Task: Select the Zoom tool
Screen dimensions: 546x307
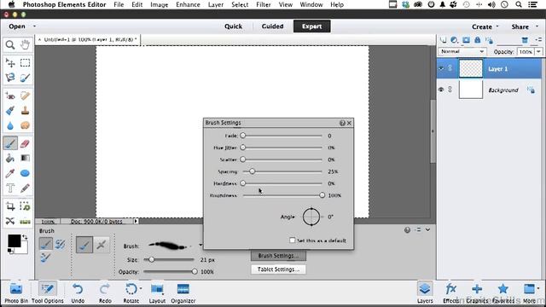Action: click(x=10, y=45)
